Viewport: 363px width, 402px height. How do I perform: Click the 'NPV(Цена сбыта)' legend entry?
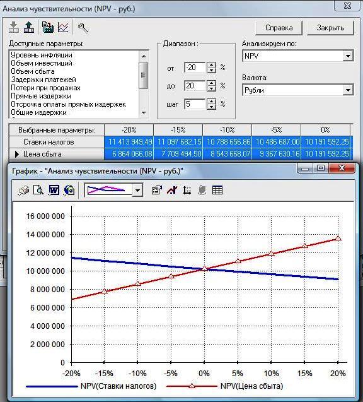pos(225,386)
